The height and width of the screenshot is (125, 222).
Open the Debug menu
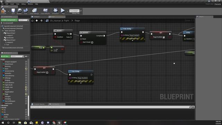coord(24,4)
